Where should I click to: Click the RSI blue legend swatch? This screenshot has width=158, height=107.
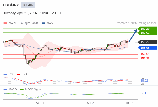pos(5,74)
